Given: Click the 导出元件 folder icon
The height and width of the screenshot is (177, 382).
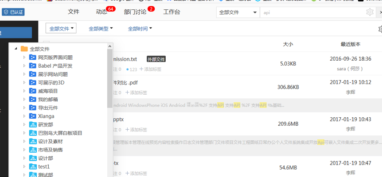Looking at the screenshot, I should [x=33, y=108].
